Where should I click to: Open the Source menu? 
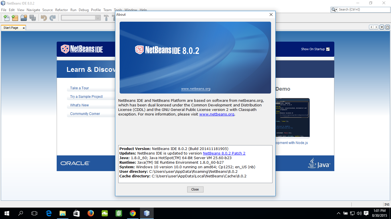pyautogui.click(x=48, y=10)
